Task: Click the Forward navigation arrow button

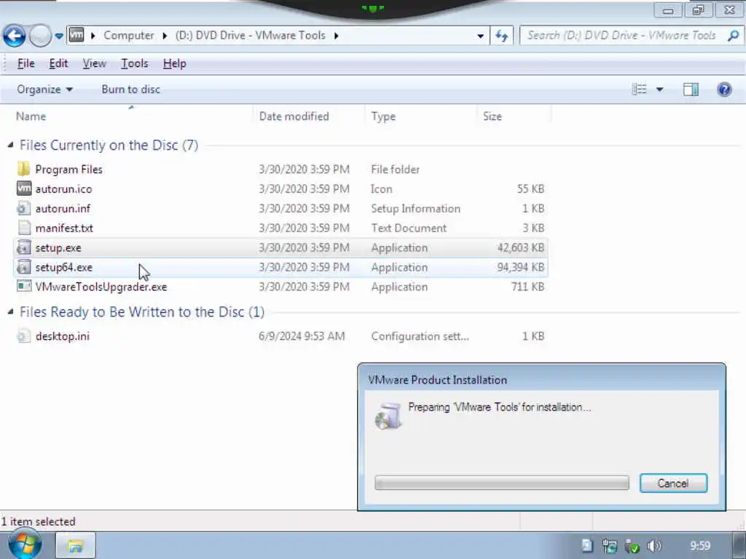Action: [40, 36]
